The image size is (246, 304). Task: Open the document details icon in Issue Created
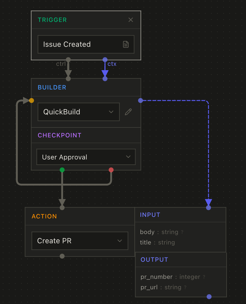tap(126, 44)
